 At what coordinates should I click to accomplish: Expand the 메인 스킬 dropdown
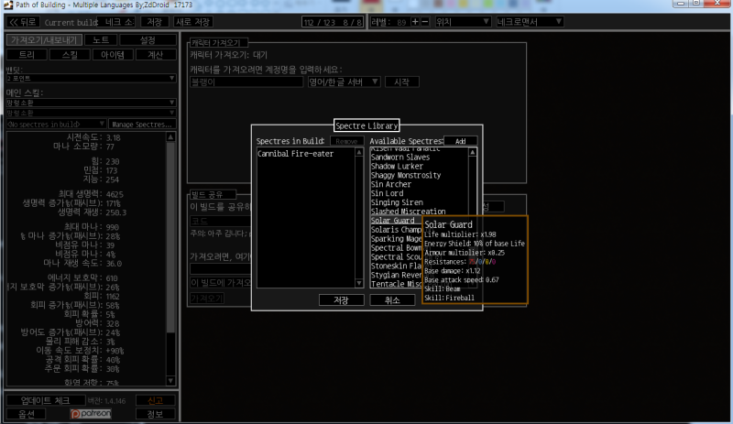[x=91, y=103]
